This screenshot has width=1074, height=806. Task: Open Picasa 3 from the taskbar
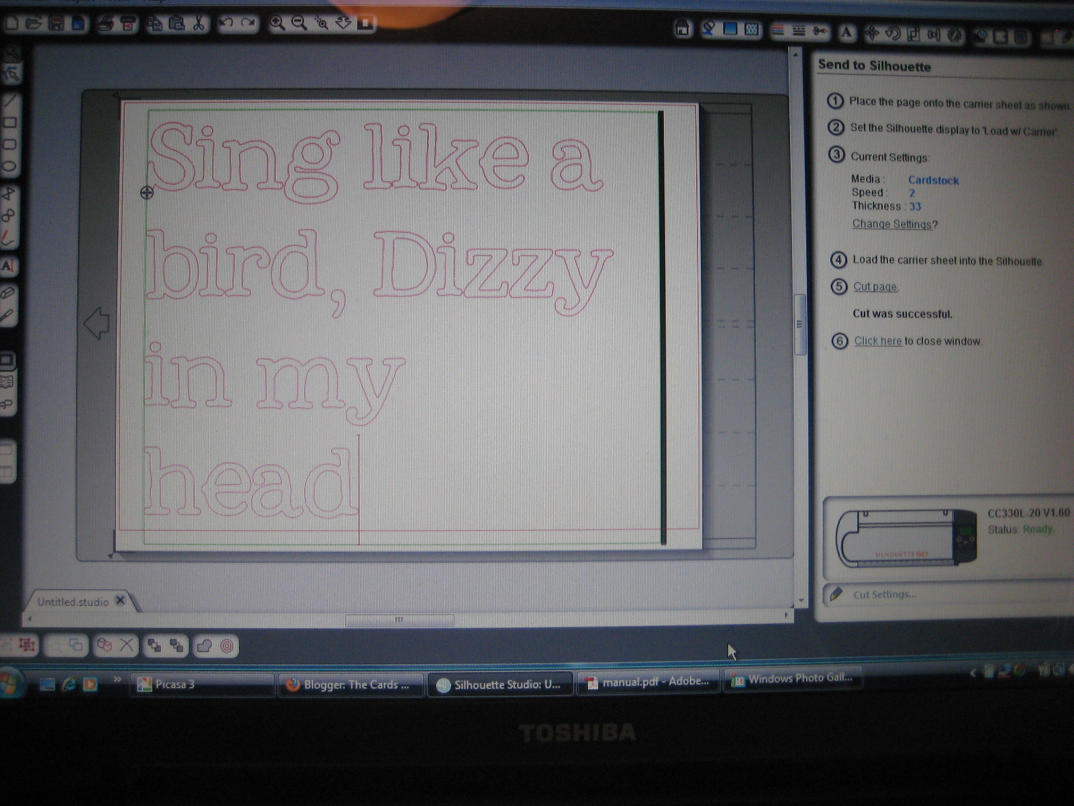pyautogui.click(x=201, y=684)
